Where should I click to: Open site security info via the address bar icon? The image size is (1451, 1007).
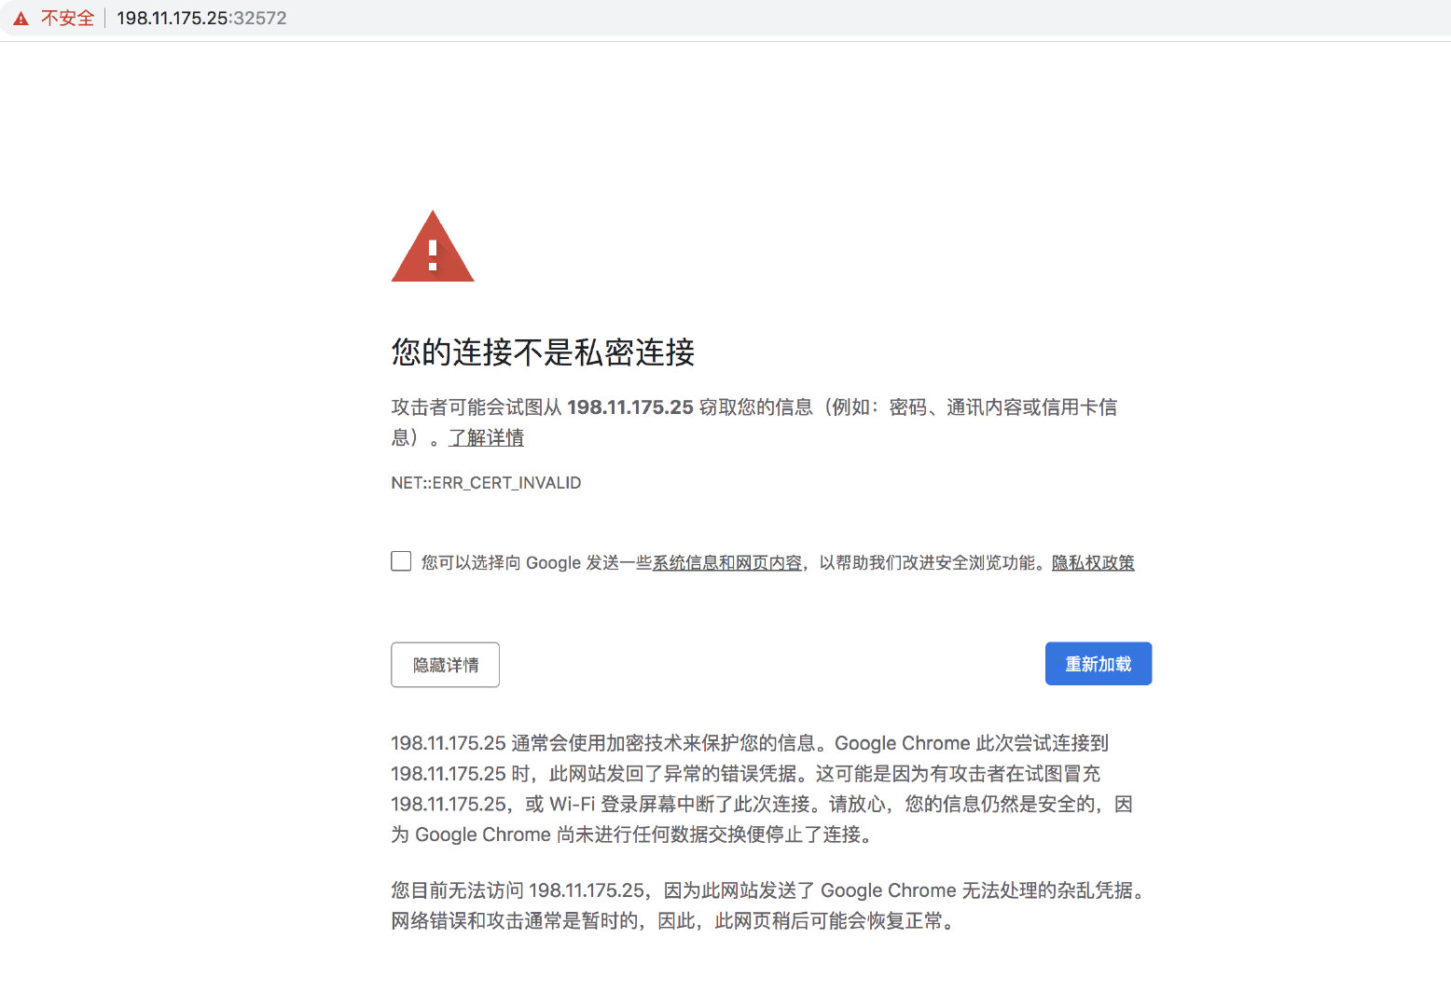coord(20,17)
